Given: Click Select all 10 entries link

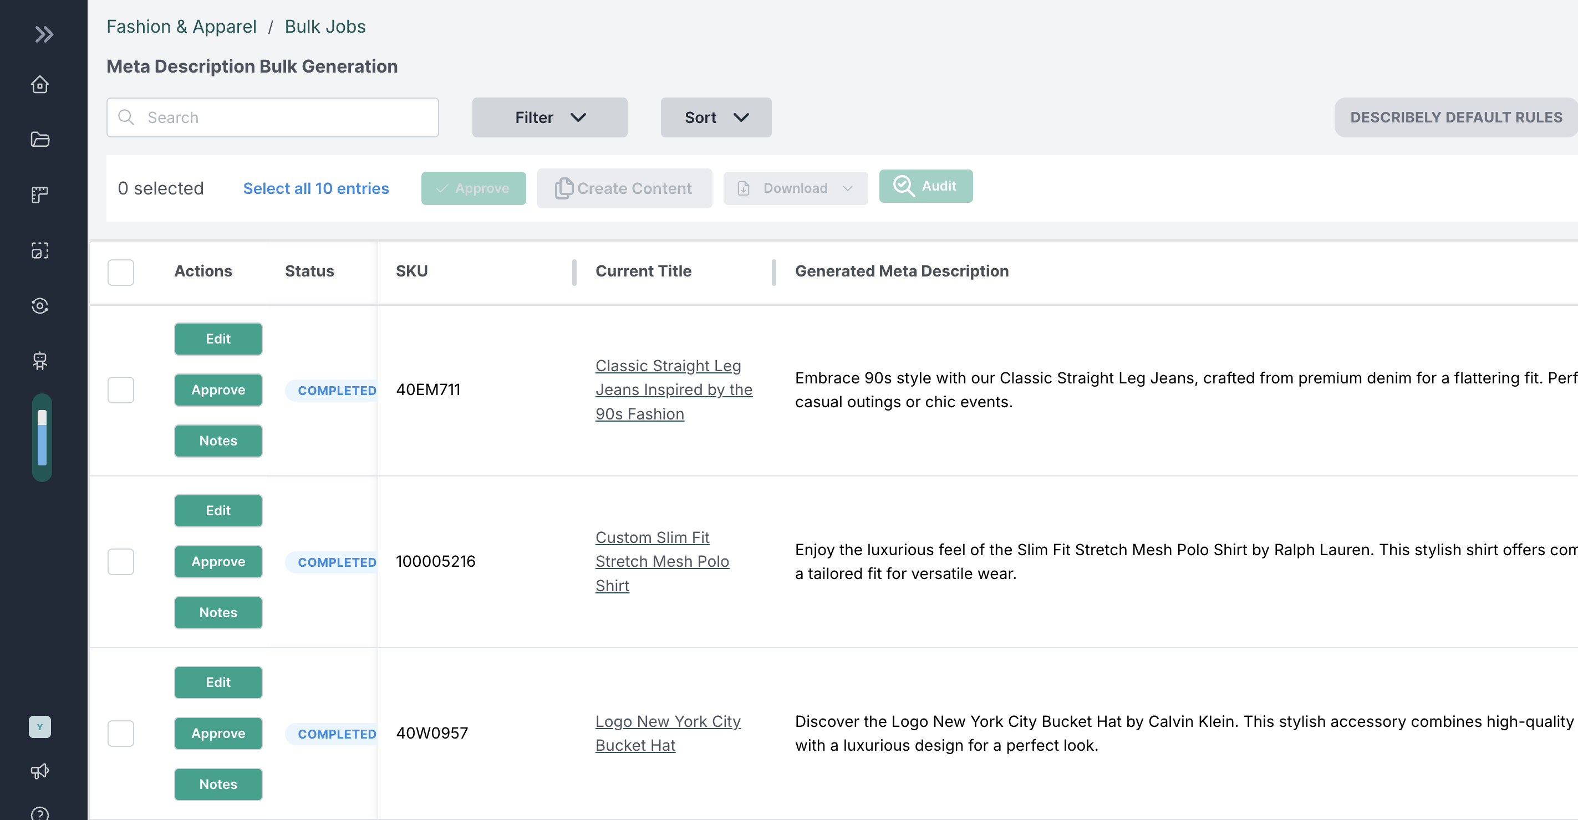Looking at the screenshot, I should (316, 188).
